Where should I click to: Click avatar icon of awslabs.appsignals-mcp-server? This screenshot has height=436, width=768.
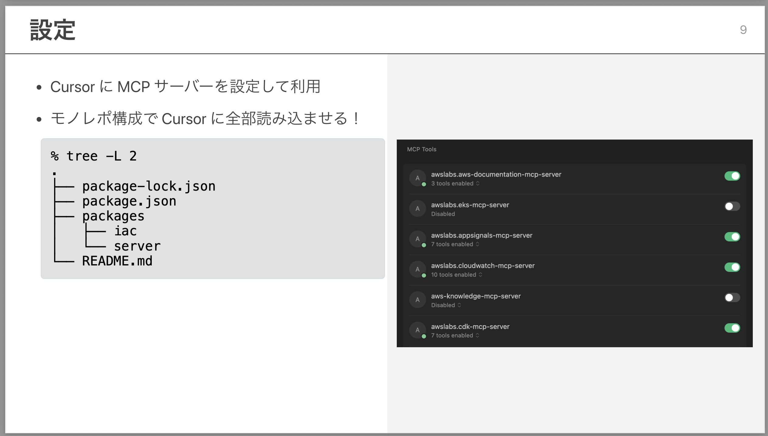418,239
